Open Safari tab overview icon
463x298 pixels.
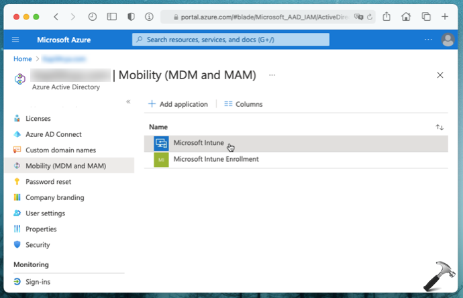(426, 16)
